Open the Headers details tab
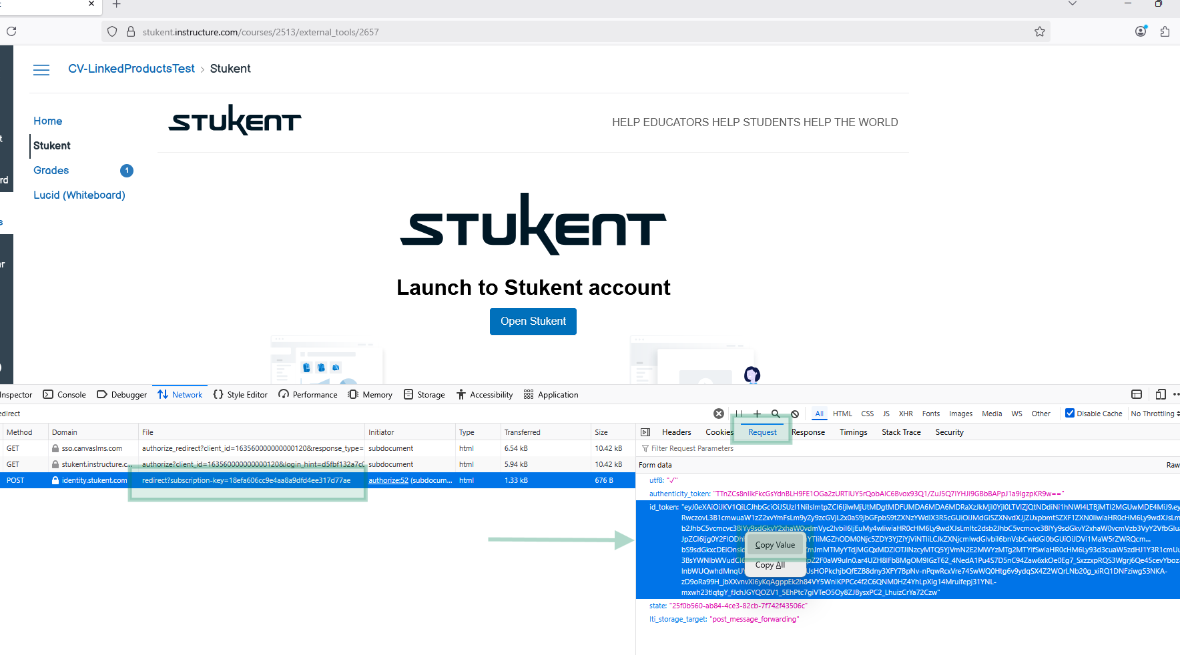 coord(676,432)
